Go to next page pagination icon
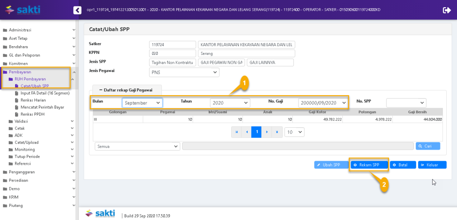The height and width of the screenshot is (220, 457). 267,132
